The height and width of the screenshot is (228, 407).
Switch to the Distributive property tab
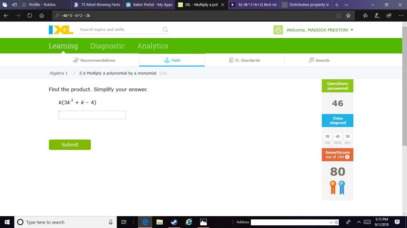coord(306,5)
